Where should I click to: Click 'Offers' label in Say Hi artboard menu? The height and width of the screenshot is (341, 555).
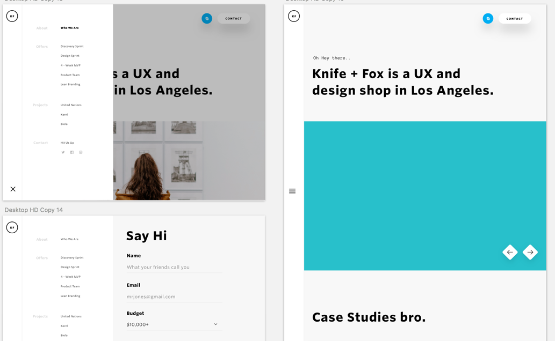[42, 258]
